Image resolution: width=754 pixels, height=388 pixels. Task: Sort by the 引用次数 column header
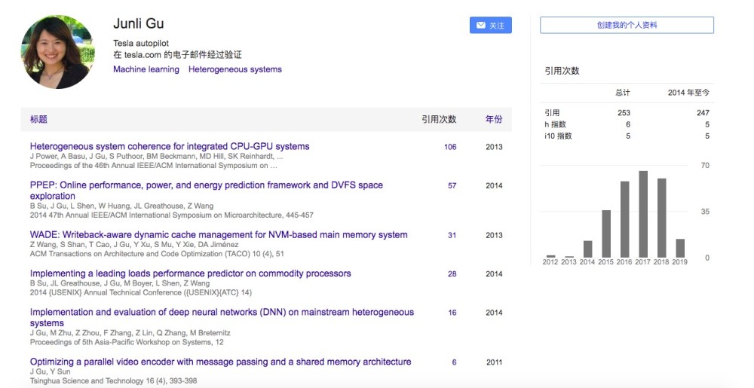pyautogui.click(x=439, y=119)
